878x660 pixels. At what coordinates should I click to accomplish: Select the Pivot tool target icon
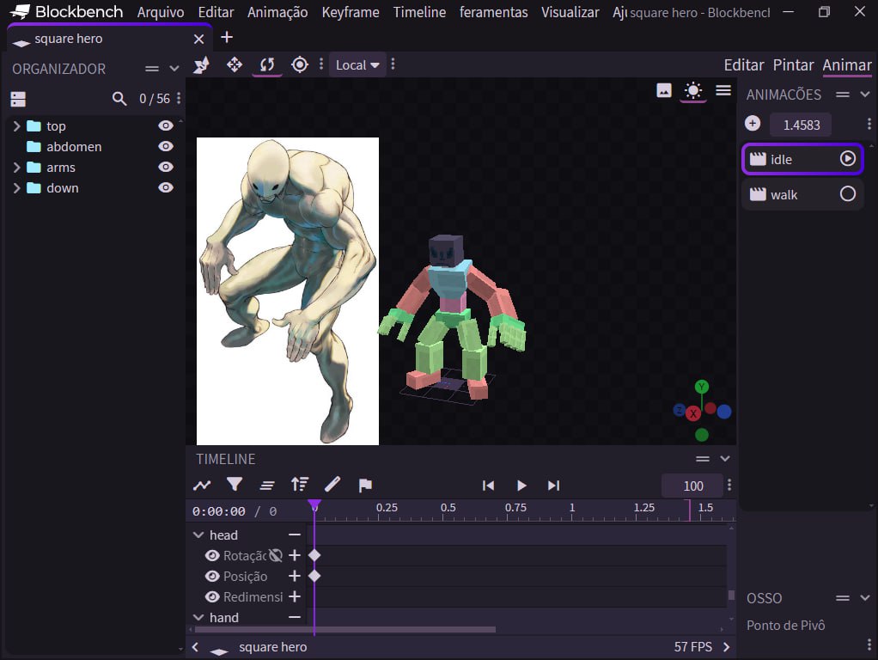point(300,65)
